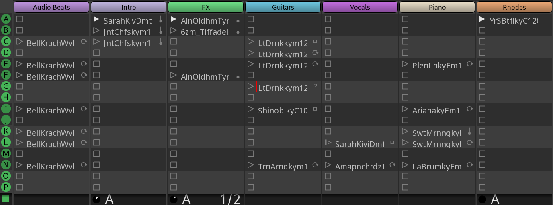Launch the 6zm_Tiffadeli clip in FX
The height and width of the screenshot is (205, 553).
(174, 30)
